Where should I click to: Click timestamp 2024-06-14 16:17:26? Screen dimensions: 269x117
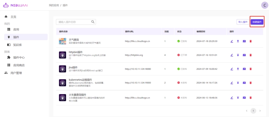click(207, 83)
